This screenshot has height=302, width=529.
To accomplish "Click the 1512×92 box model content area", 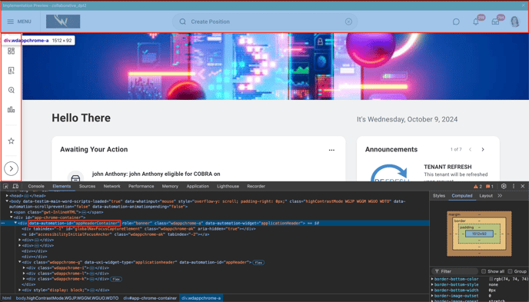I will tap(479, 234).
